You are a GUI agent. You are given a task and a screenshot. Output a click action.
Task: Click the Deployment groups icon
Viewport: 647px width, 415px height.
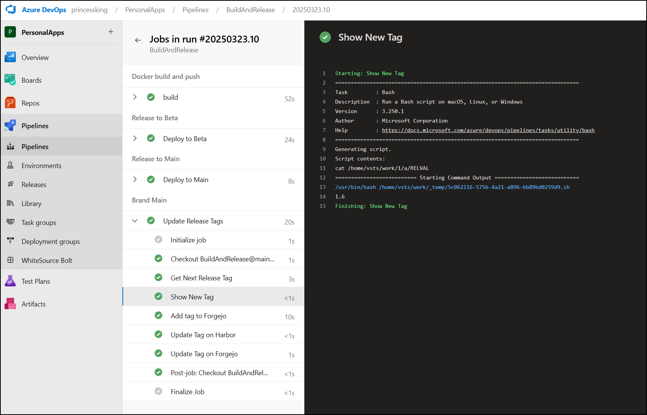pos(11,241)
